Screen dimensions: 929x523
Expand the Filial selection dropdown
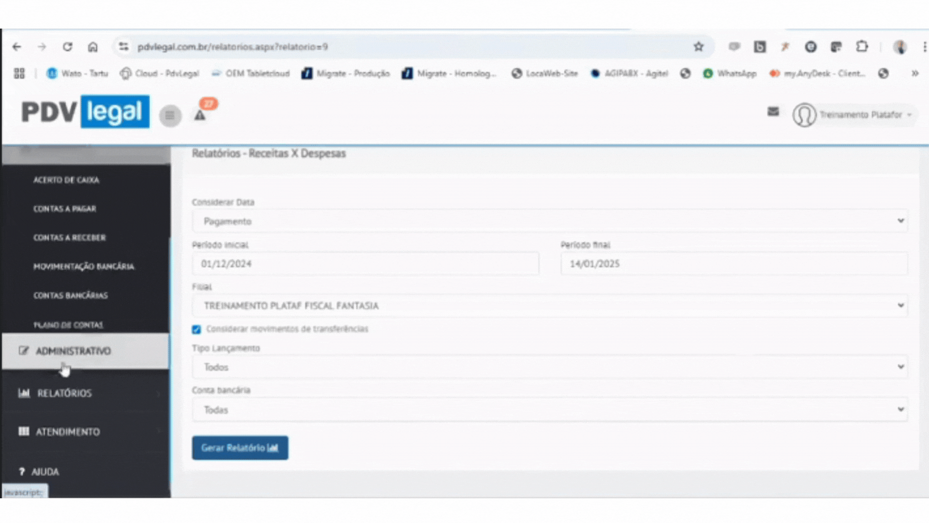549,306
